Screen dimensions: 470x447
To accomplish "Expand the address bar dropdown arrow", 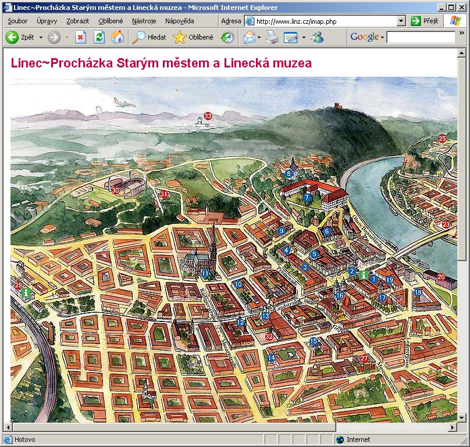I will [x=401, y=21].
